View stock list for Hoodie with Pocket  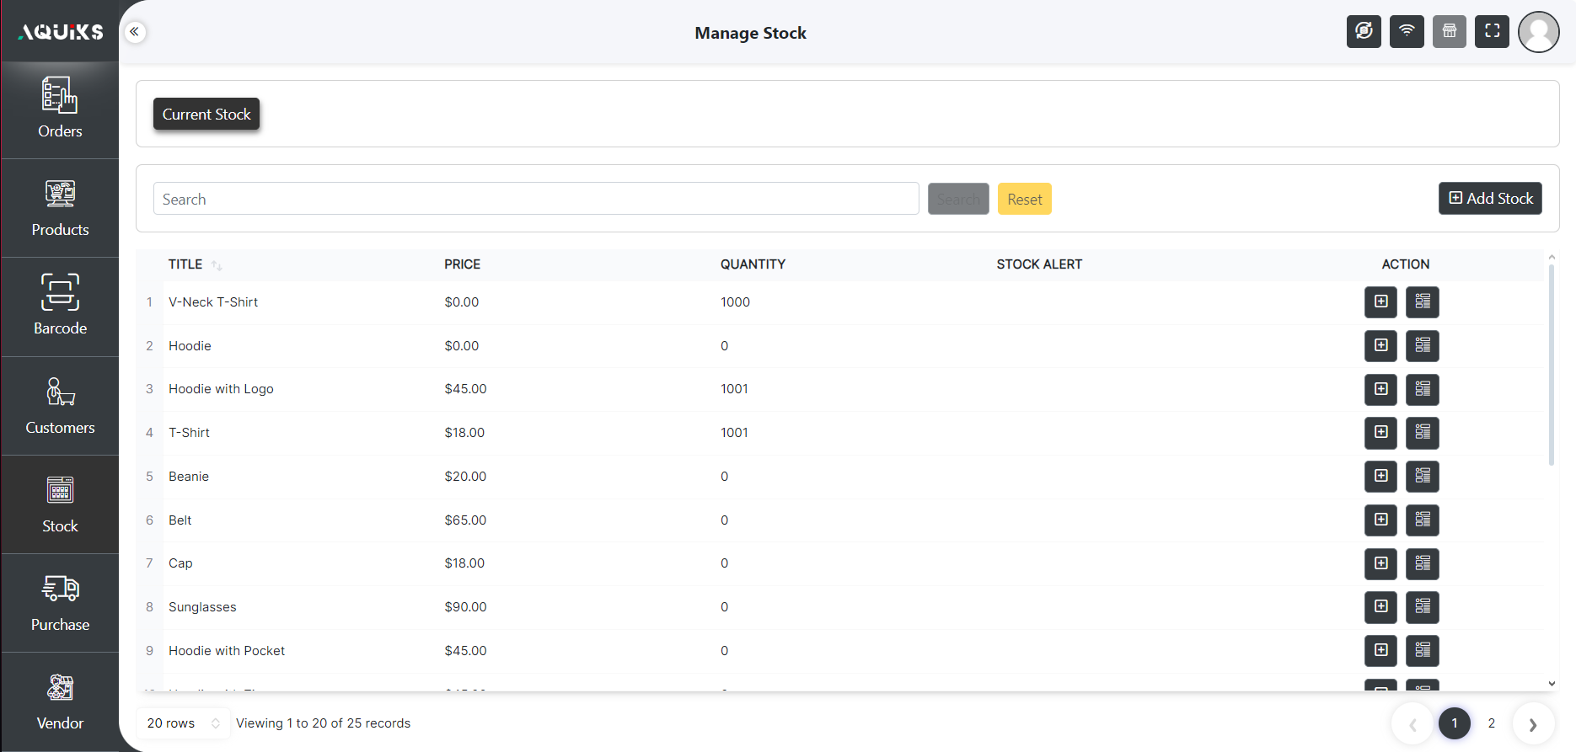1423,651
